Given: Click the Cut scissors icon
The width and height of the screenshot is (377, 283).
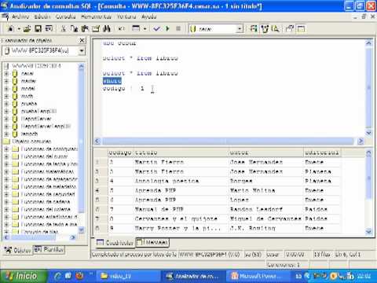Looking at the screenshot, I should click(x=64, y=28).
